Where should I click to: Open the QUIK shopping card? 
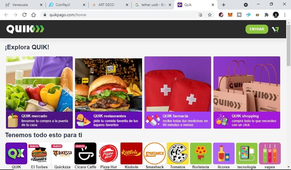coord(247,92)
